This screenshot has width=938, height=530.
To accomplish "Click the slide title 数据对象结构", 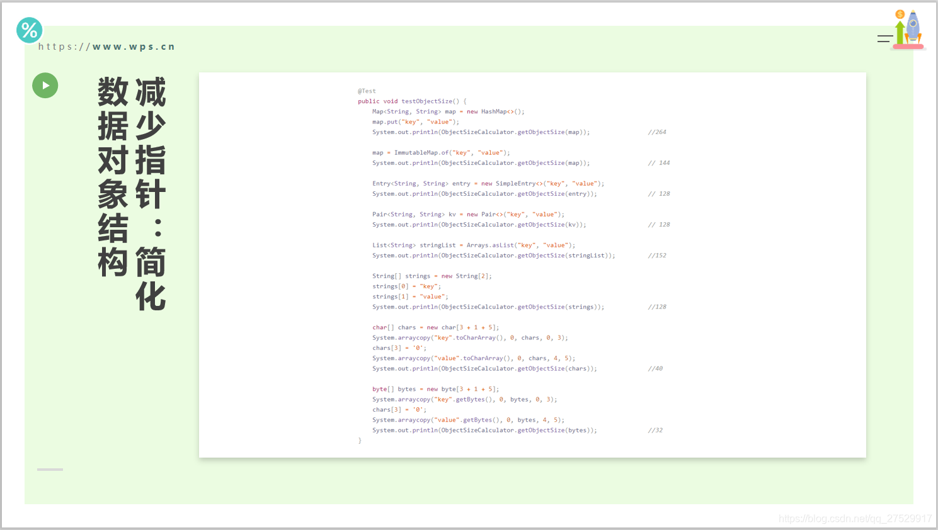I will 113,177.
